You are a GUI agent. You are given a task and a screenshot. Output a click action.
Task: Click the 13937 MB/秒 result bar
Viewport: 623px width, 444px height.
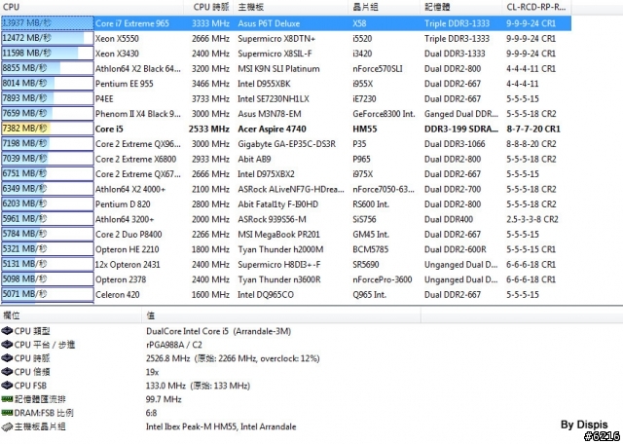pos(48,23)
